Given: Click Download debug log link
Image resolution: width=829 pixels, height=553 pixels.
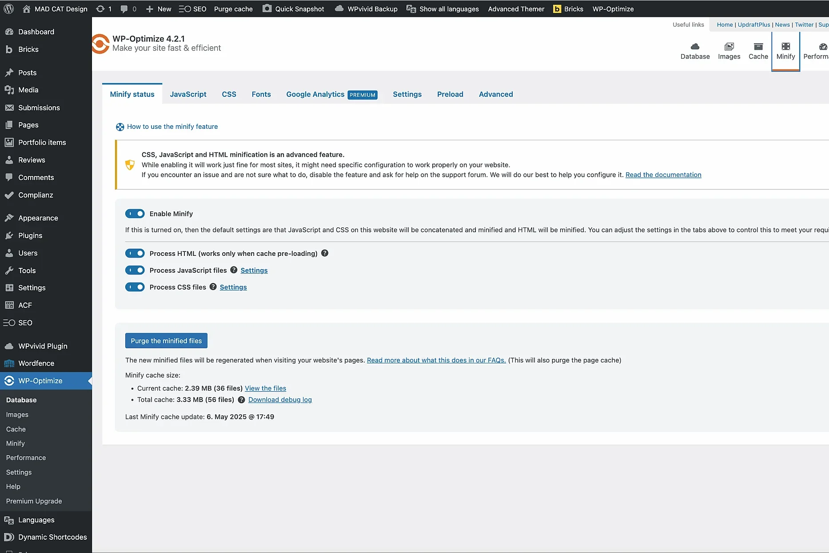Looking at the screenshot, I should (280, 400).
